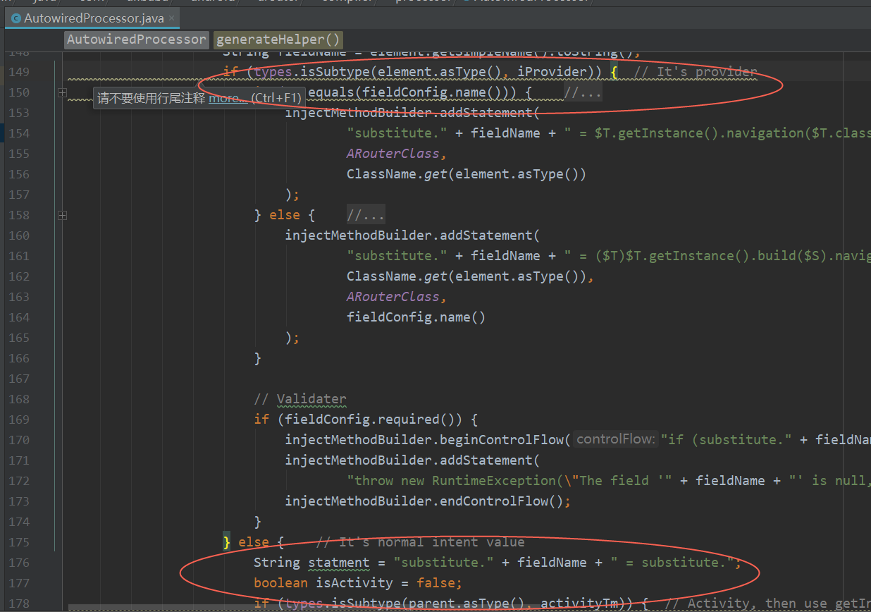871x612 pixels.
Task: Click 'fieldConfig.name()' on line 164
Action: [x=416, y=317]
